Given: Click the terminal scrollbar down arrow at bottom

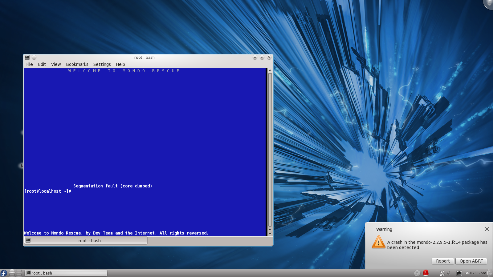Looking at the screenshot, I should click(x=270, y=233).
